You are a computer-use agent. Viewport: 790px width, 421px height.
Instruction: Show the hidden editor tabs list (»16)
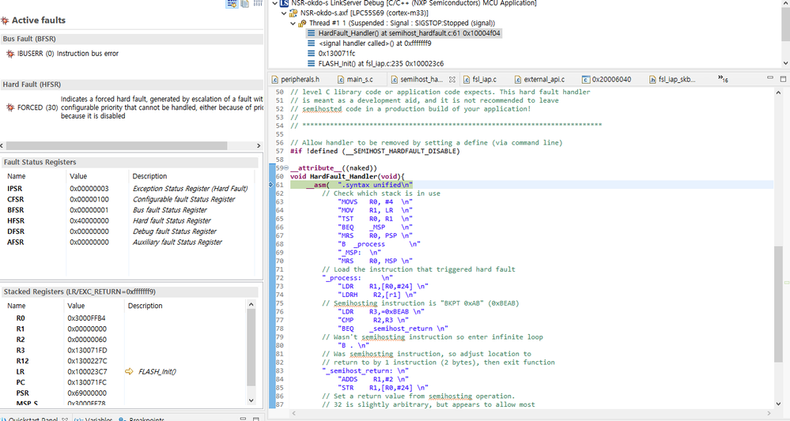[723, 79]
